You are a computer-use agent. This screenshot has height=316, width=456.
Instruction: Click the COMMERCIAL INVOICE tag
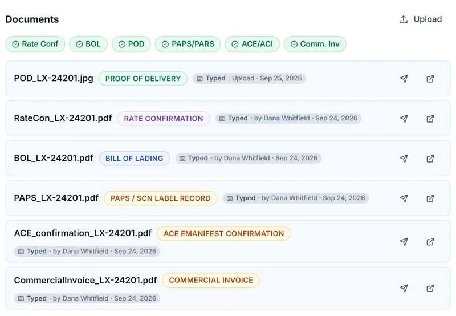click(211, 280)
